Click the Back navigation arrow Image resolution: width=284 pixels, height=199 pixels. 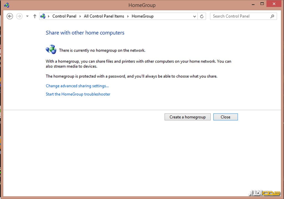point(10,16)
